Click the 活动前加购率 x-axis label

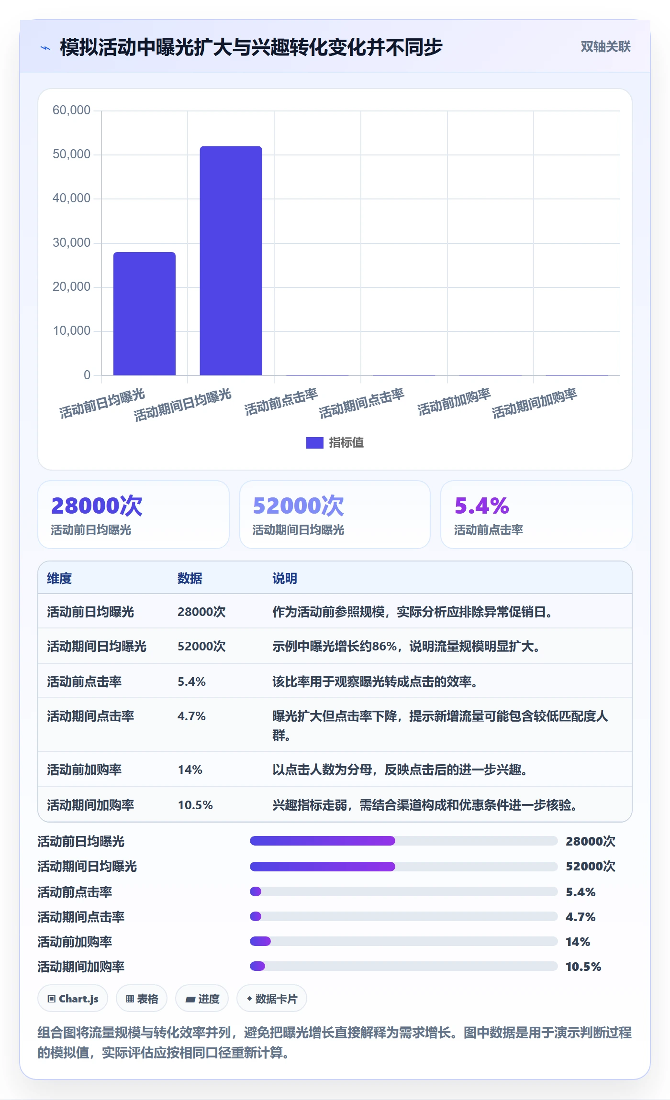454,402
